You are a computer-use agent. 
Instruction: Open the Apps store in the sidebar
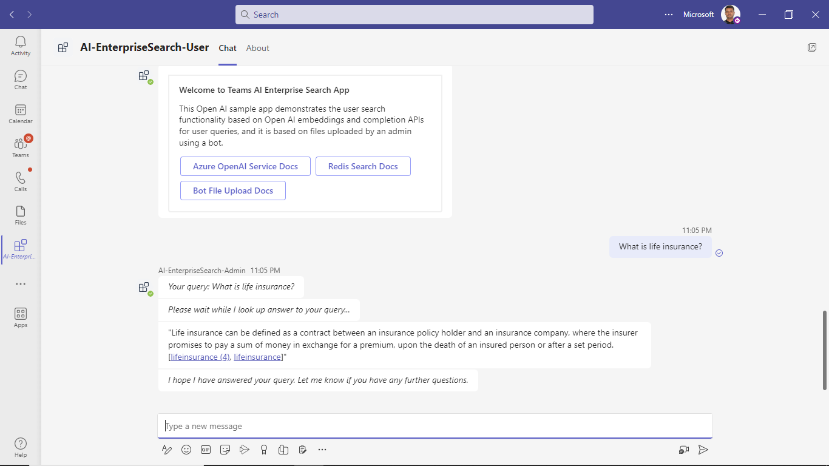coord(20,317)
